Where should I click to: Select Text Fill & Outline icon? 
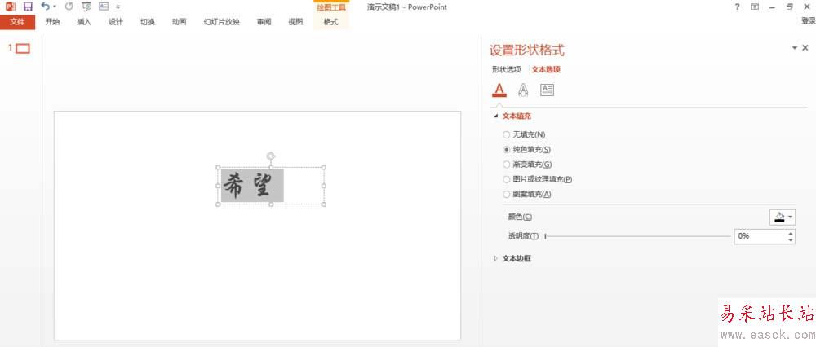[499, 90]
